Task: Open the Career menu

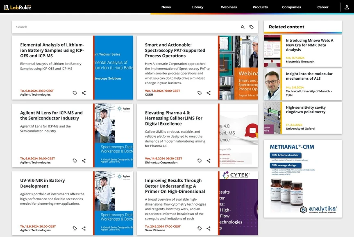Action: (323, 7)
